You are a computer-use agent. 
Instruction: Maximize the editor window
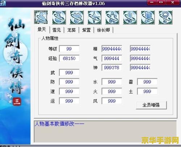tap(161, 2)
